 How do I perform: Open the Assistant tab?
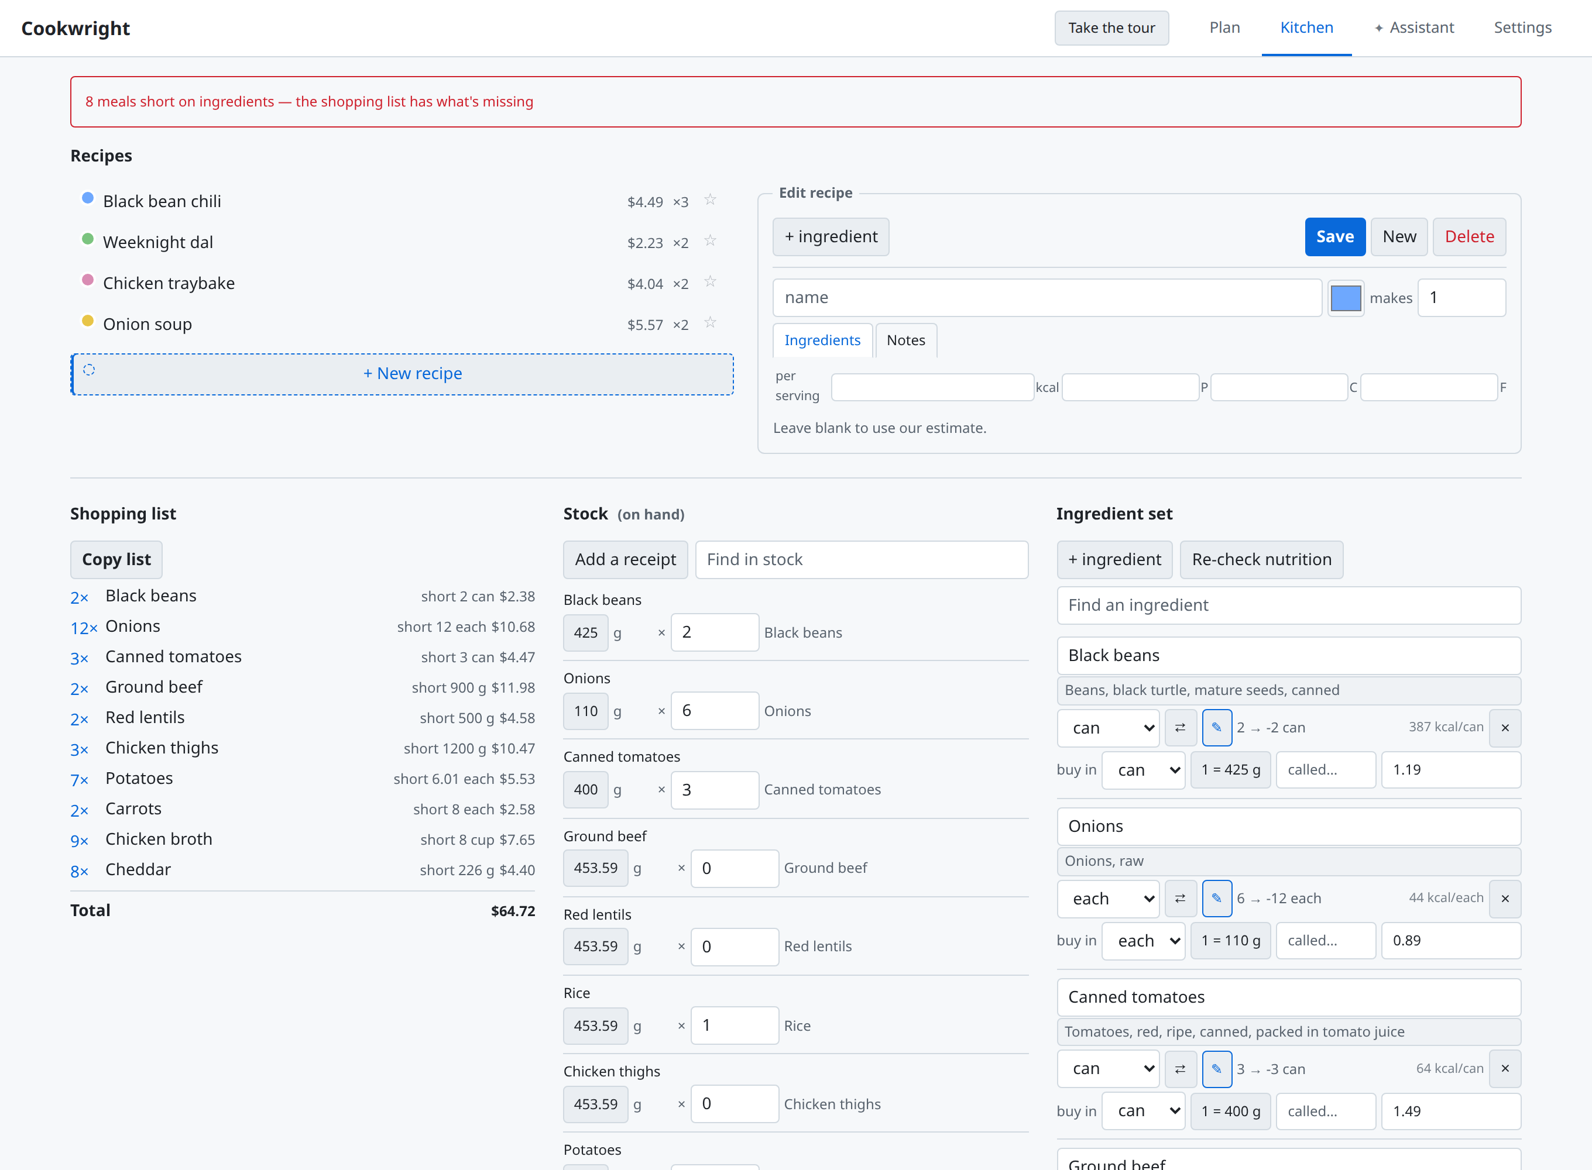tap(1414, 27)
